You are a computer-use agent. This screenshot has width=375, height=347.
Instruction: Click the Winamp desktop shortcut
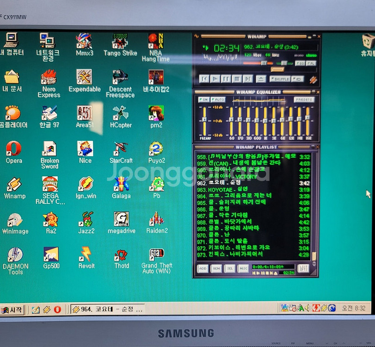pyautogui.click(x=14, y=188)
